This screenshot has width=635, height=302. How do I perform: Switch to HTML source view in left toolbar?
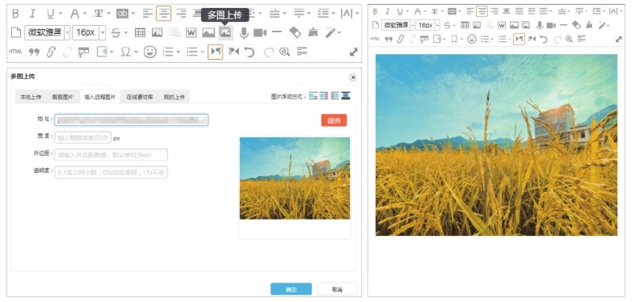tap(15, 52)
